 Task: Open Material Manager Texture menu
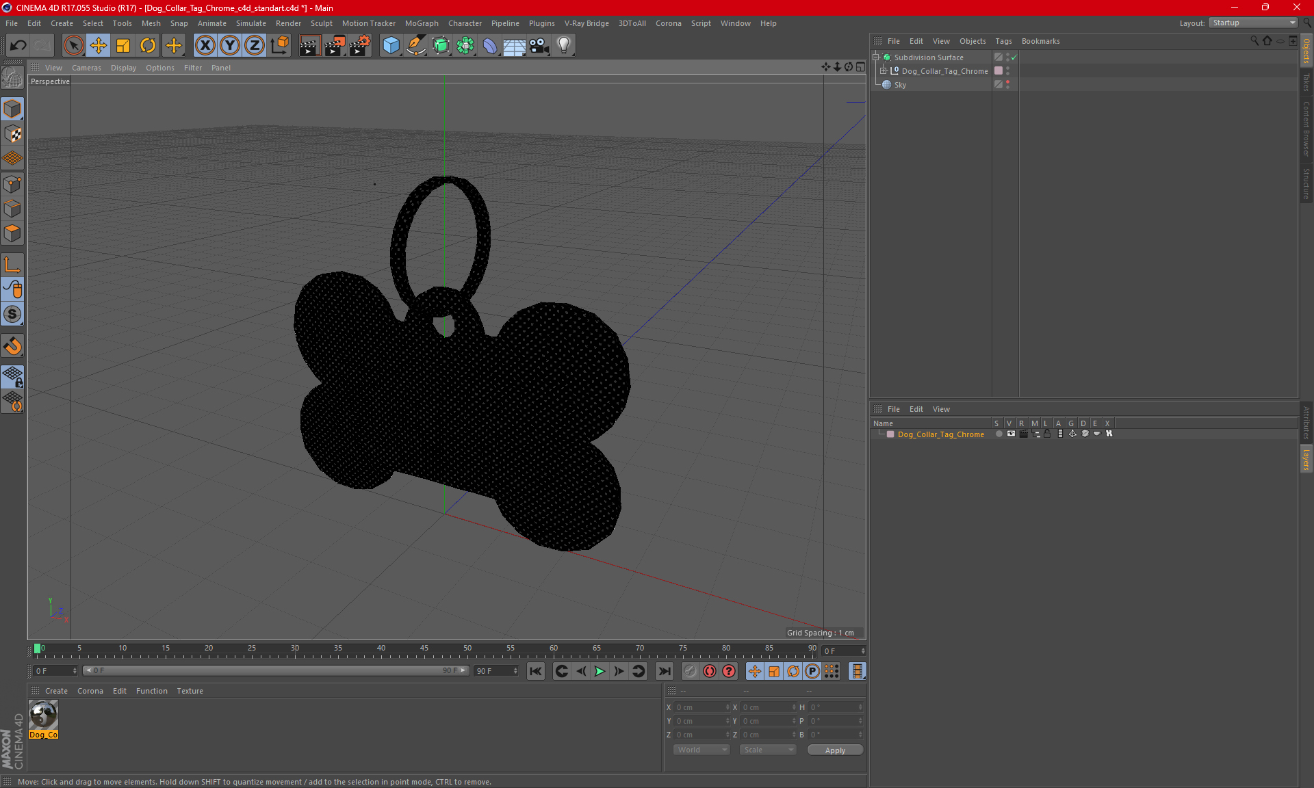[x=190, y=691]
